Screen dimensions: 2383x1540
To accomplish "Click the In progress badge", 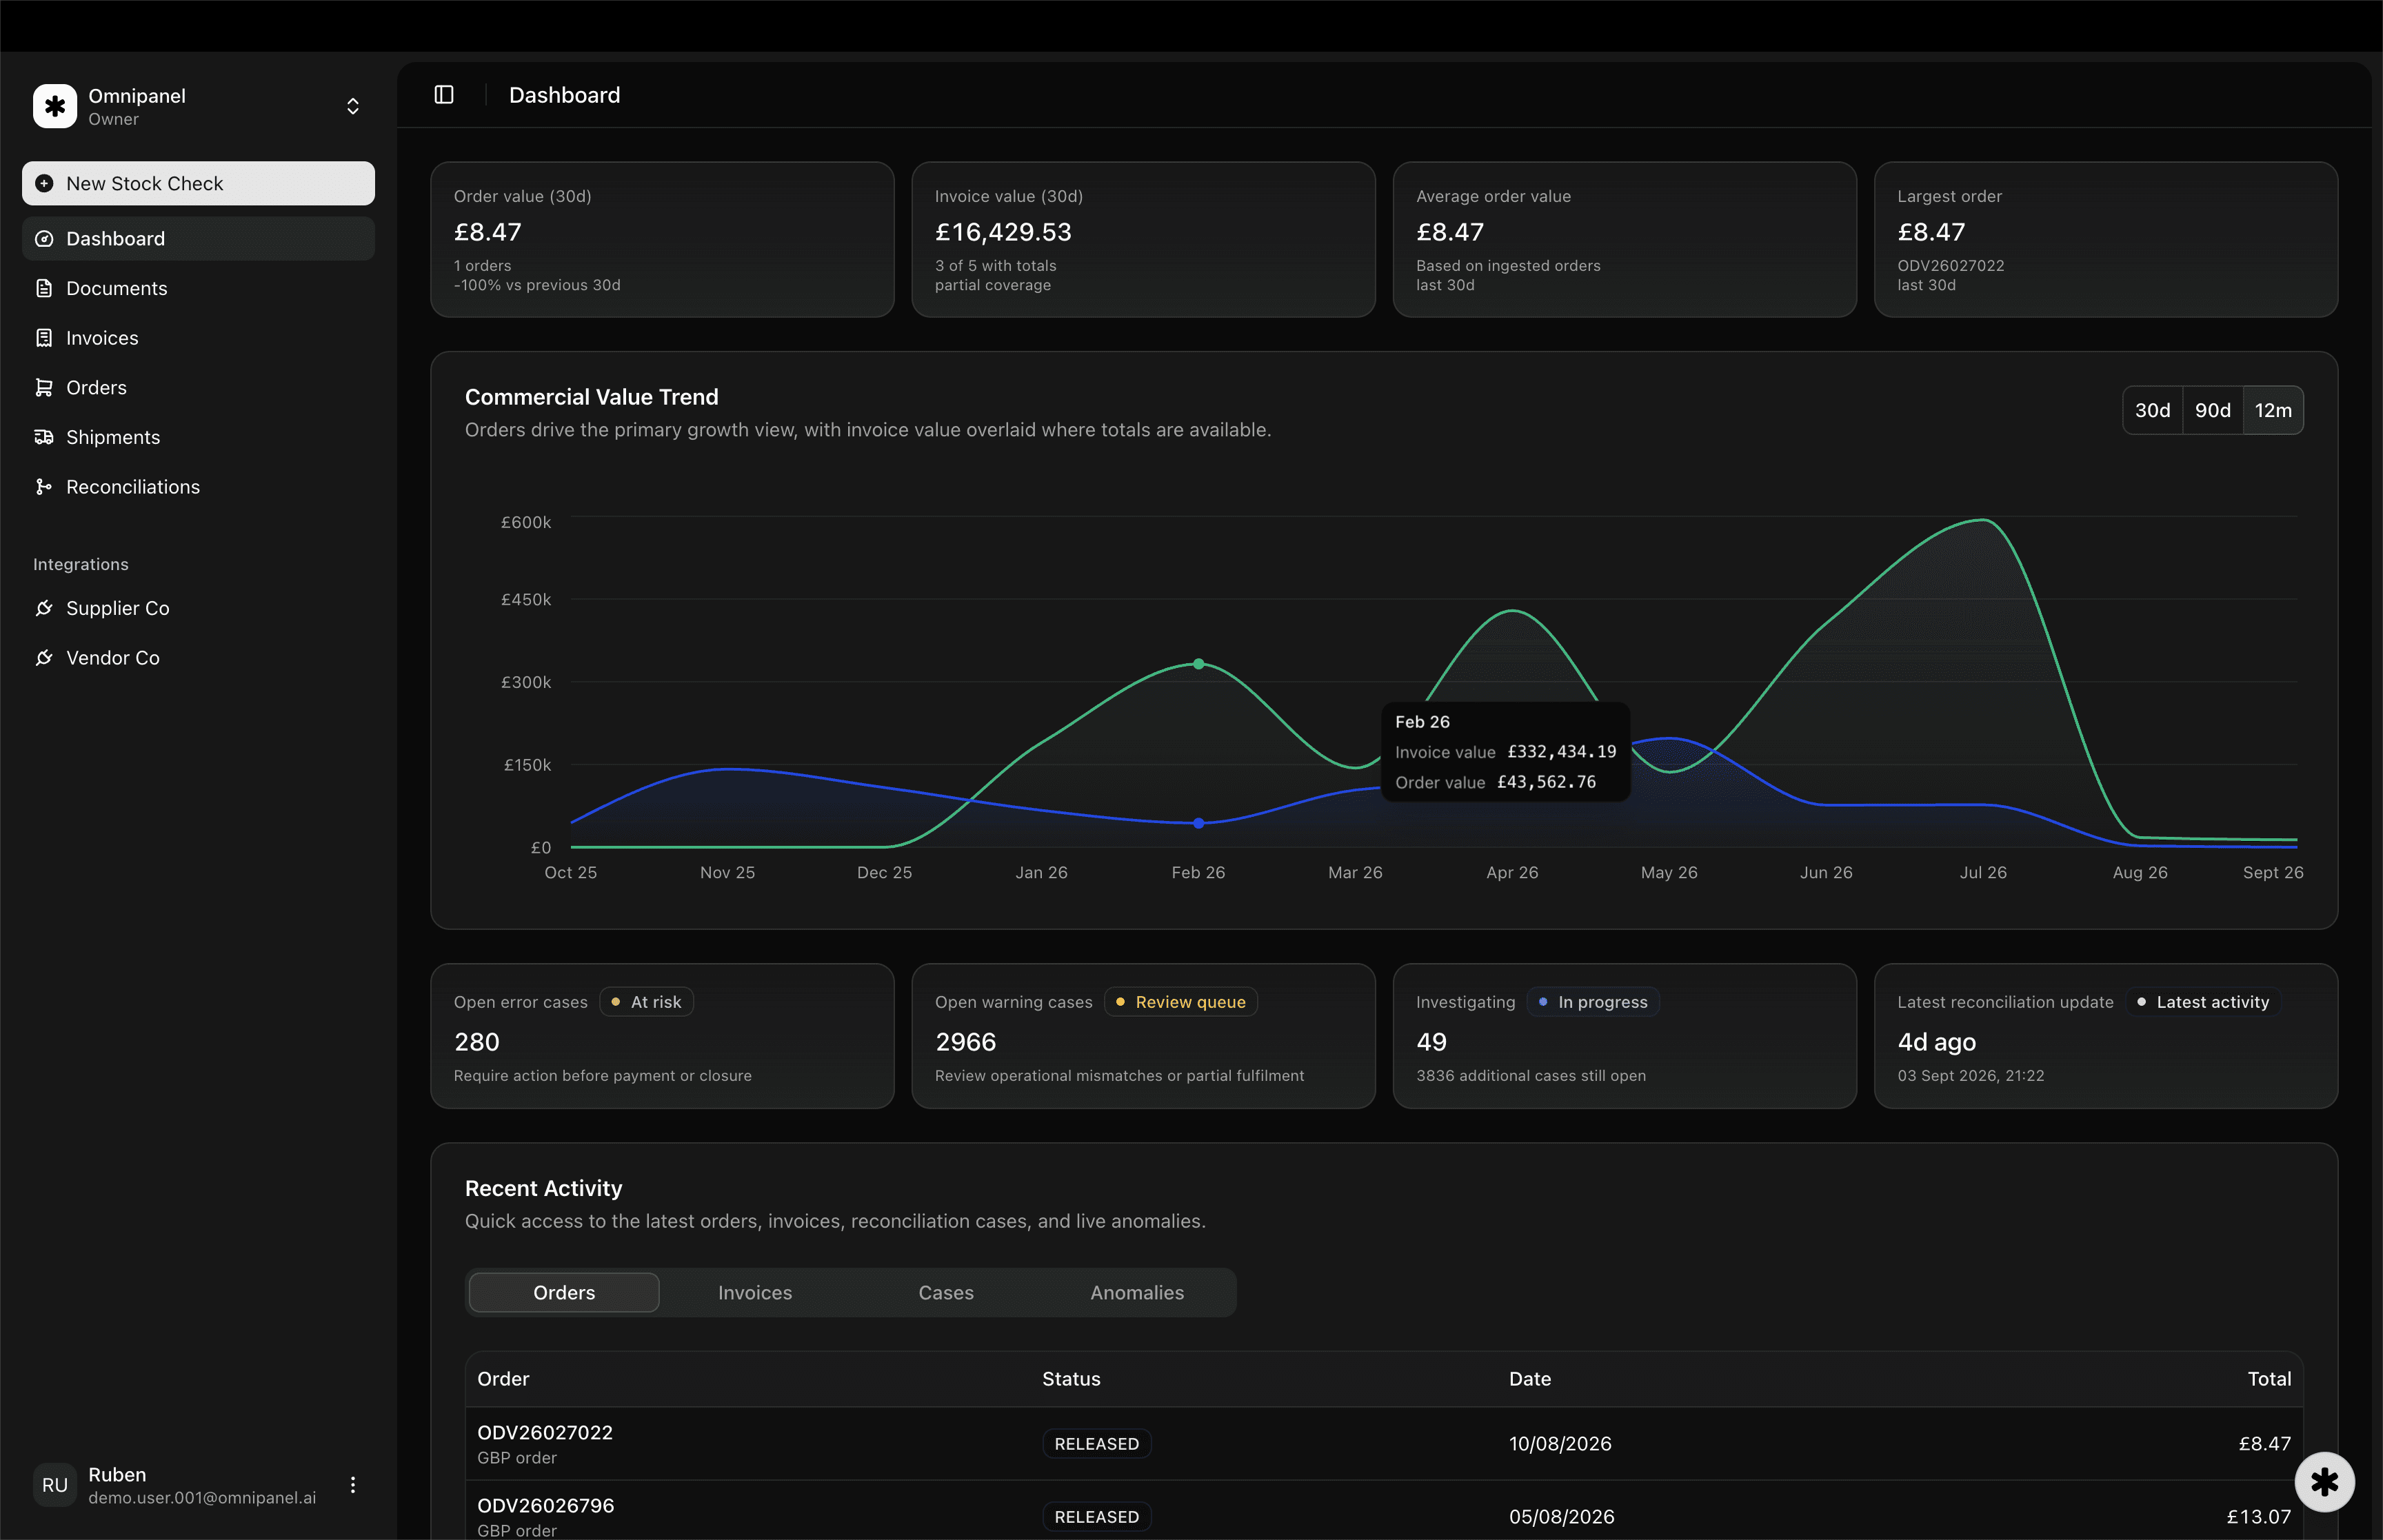I will coord(1592,1002).
